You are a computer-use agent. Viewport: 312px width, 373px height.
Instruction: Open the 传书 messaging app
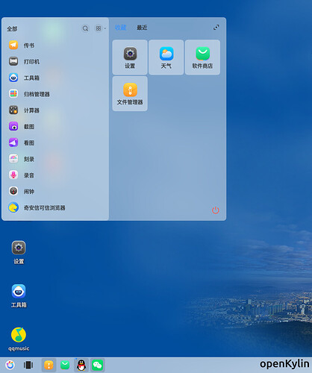click(54, 46)
